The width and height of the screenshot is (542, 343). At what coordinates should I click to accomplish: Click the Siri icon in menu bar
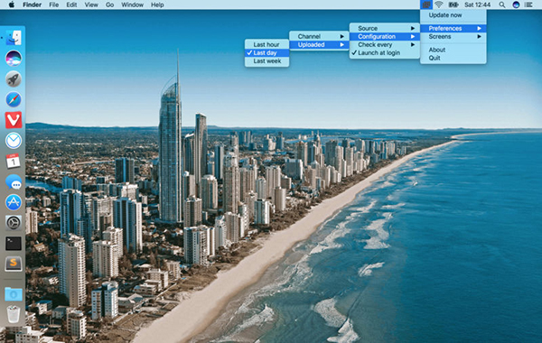coord(516,5)
